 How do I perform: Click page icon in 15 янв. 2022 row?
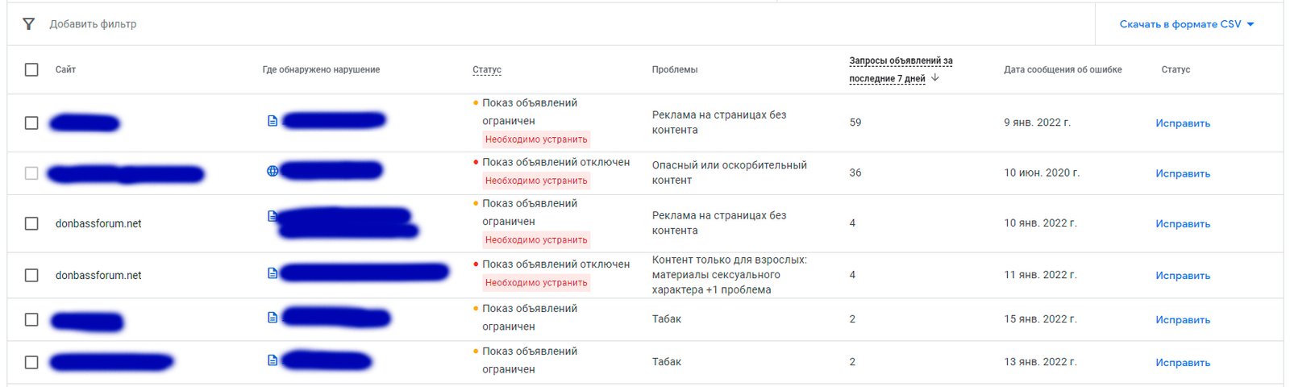click(273, 318)
